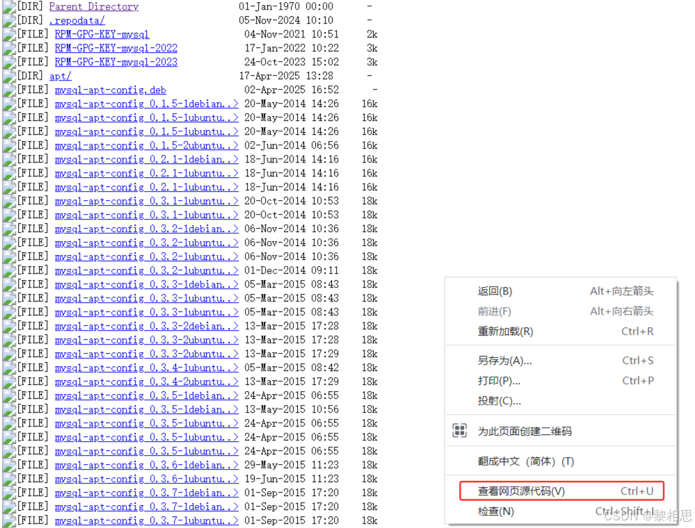Select 检查(N) in the context menu
This screenshot has width=695, height=528.
point(561,511)
